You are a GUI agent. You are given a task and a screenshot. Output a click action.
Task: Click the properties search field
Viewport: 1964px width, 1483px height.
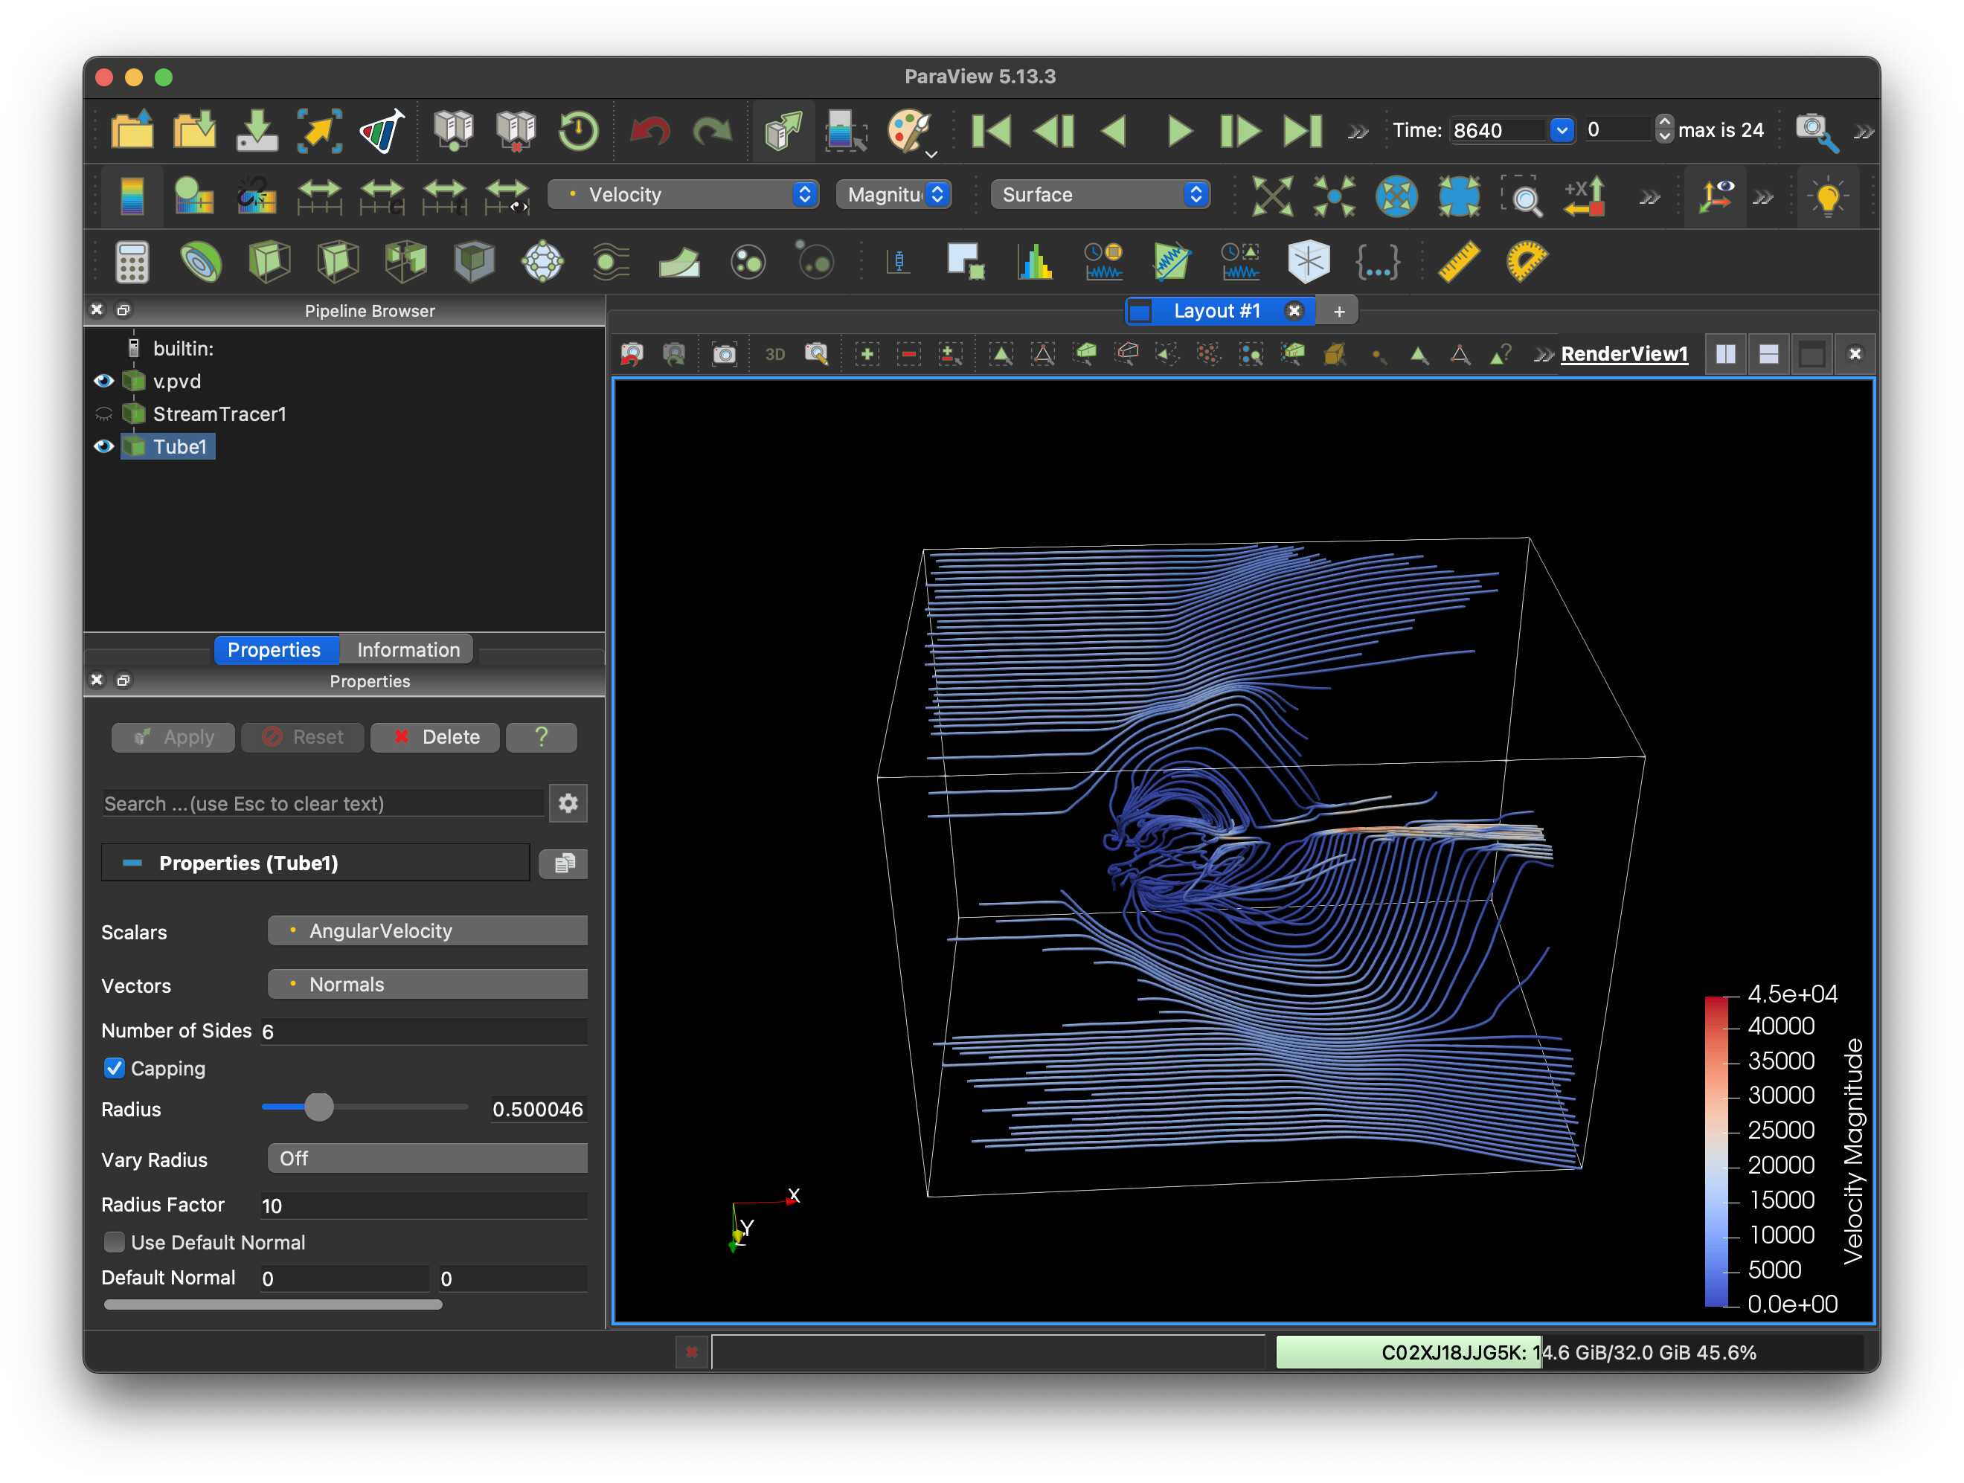(322, 803)
